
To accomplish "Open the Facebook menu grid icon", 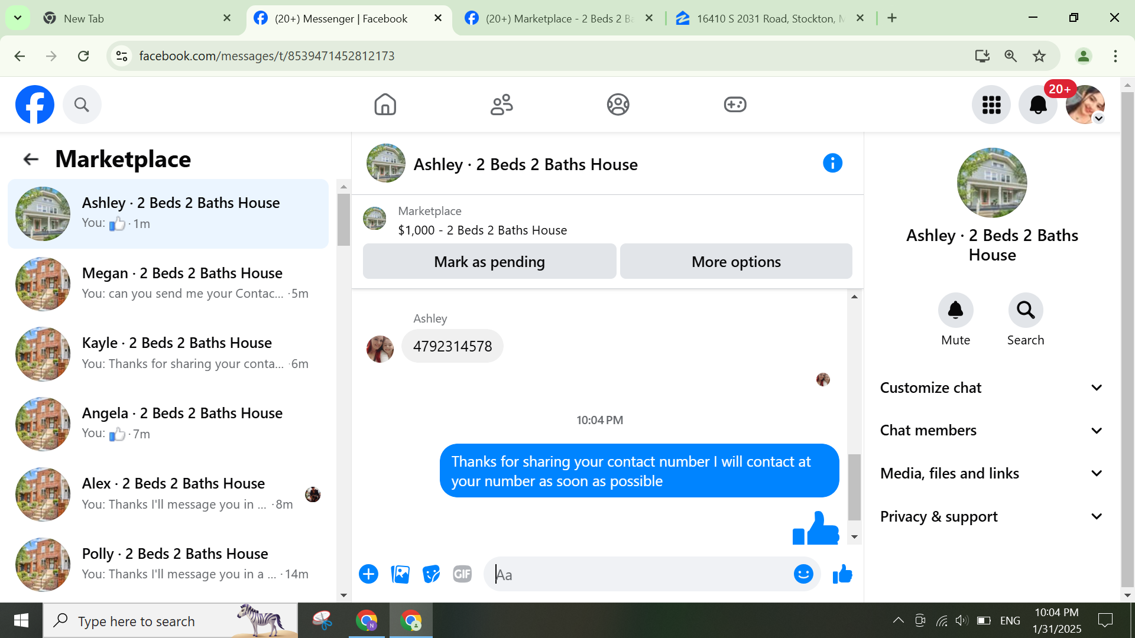I will pos(991,105).
